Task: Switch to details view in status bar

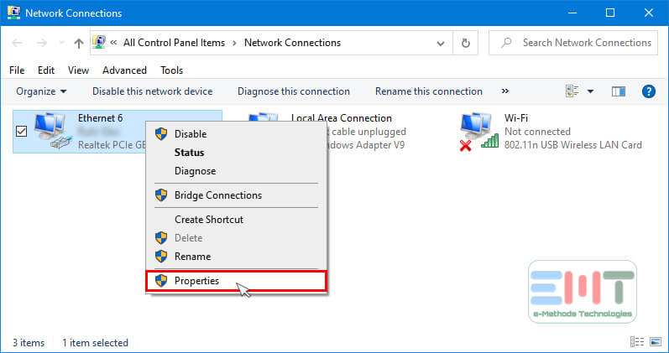Action: [637, 342]
